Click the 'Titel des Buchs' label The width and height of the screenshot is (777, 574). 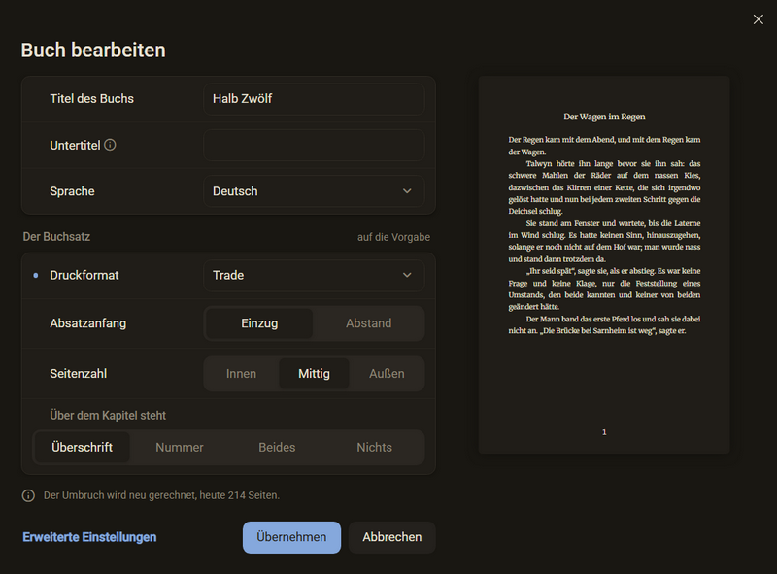91,99
